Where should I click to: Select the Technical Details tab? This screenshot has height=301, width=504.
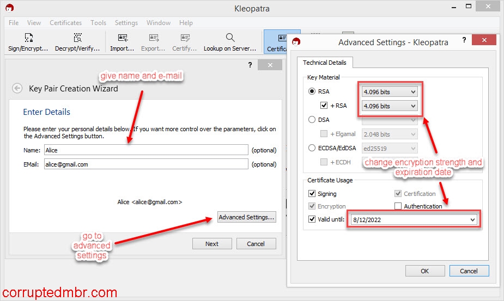click(325, 63)
